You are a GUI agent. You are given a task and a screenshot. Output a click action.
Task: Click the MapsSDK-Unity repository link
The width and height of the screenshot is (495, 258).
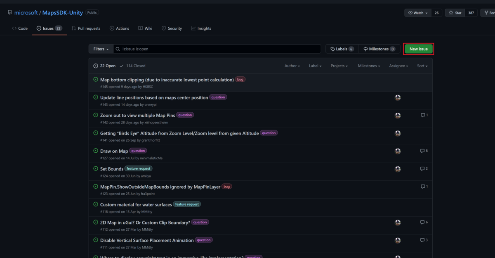click(63, 13)
